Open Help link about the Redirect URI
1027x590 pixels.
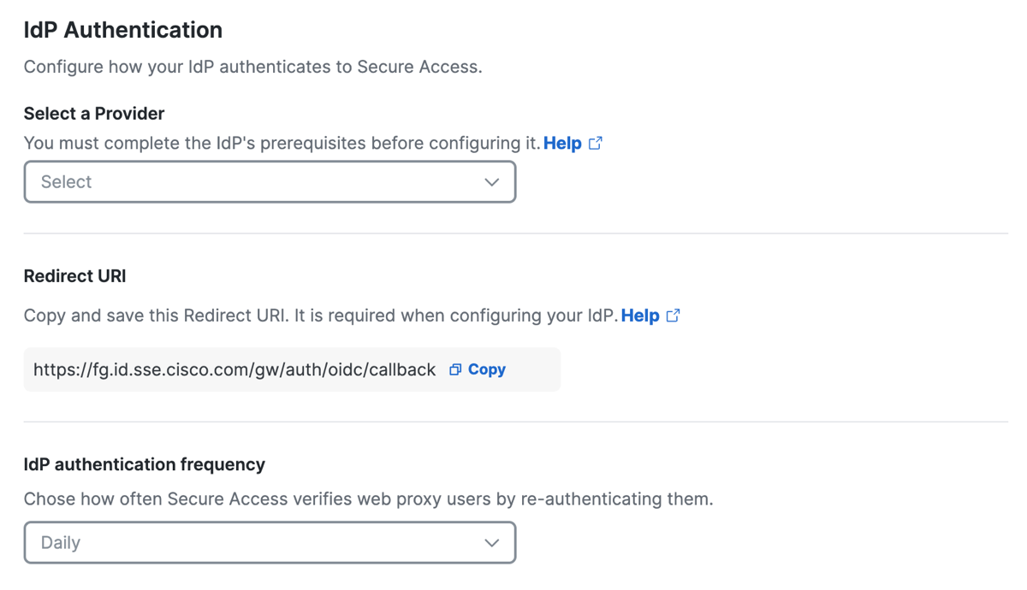[x=640, y=316]
